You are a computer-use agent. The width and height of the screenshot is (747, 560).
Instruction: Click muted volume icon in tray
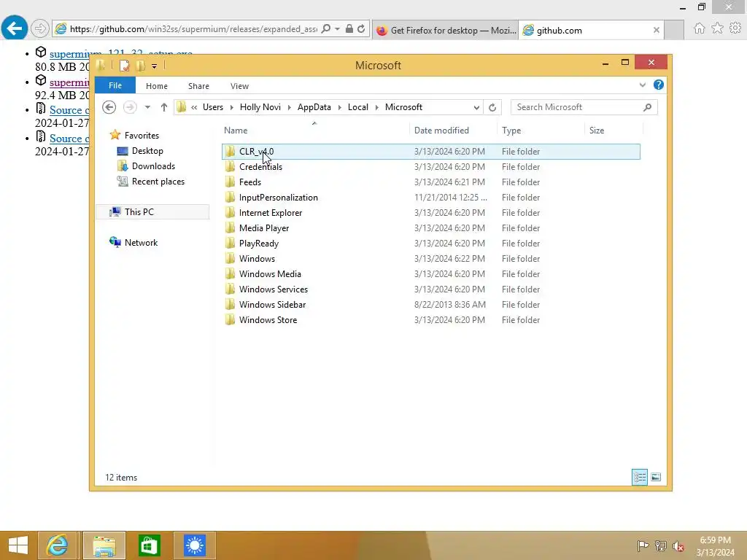[x=678, y=546]
